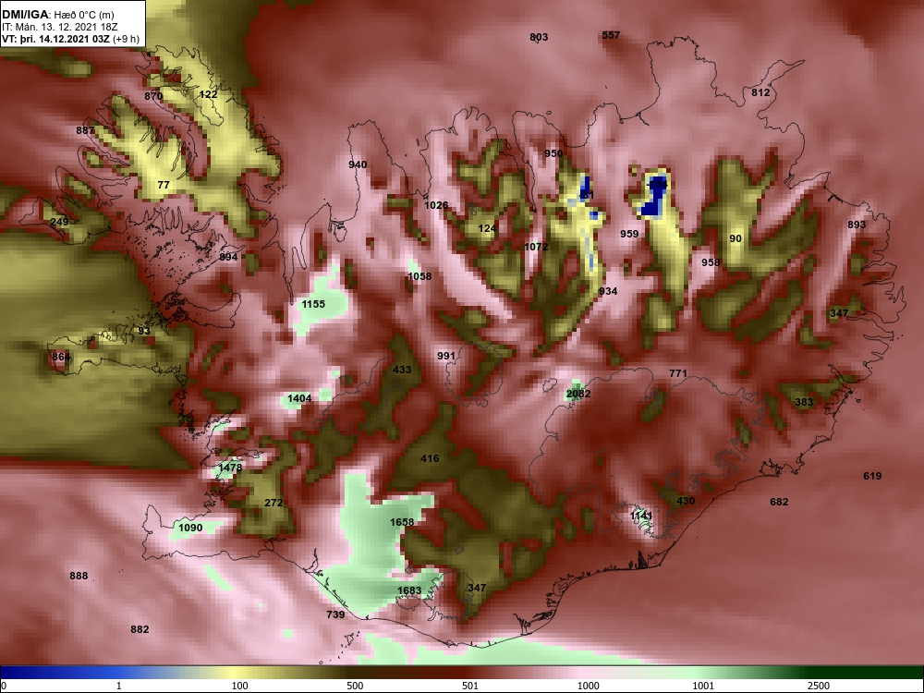This screenshot has width=924, height=693.
Task: Click the 249 map value
Action: 59,222
